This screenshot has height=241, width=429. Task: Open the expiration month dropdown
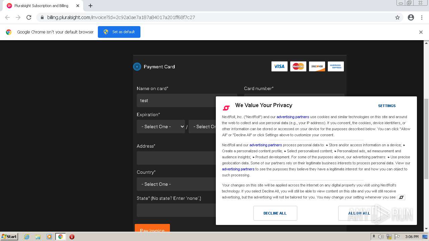pyautogui.click(x=161, y=127)
